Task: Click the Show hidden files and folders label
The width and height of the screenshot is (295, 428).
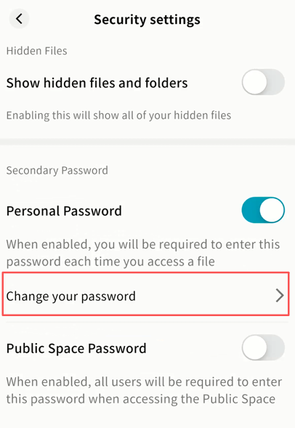Action: [97, 83]
